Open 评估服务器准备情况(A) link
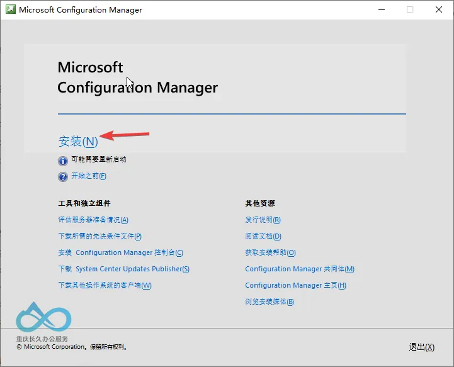Viewport: 454px width, 367px height. pyautogui.click(x=93, y=220)
